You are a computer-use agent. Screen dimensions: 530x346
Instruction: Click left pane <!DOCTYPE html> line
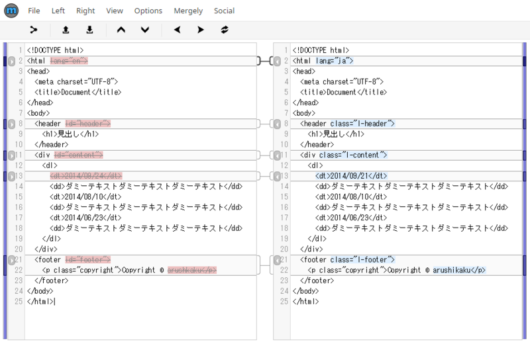55,50
